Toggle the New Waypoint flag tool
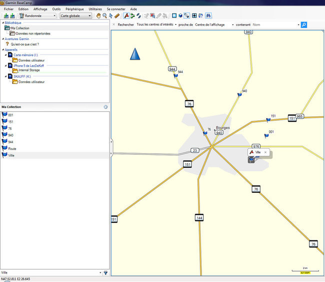Viewport: 325px width, 282px height. tap(126, 16)
